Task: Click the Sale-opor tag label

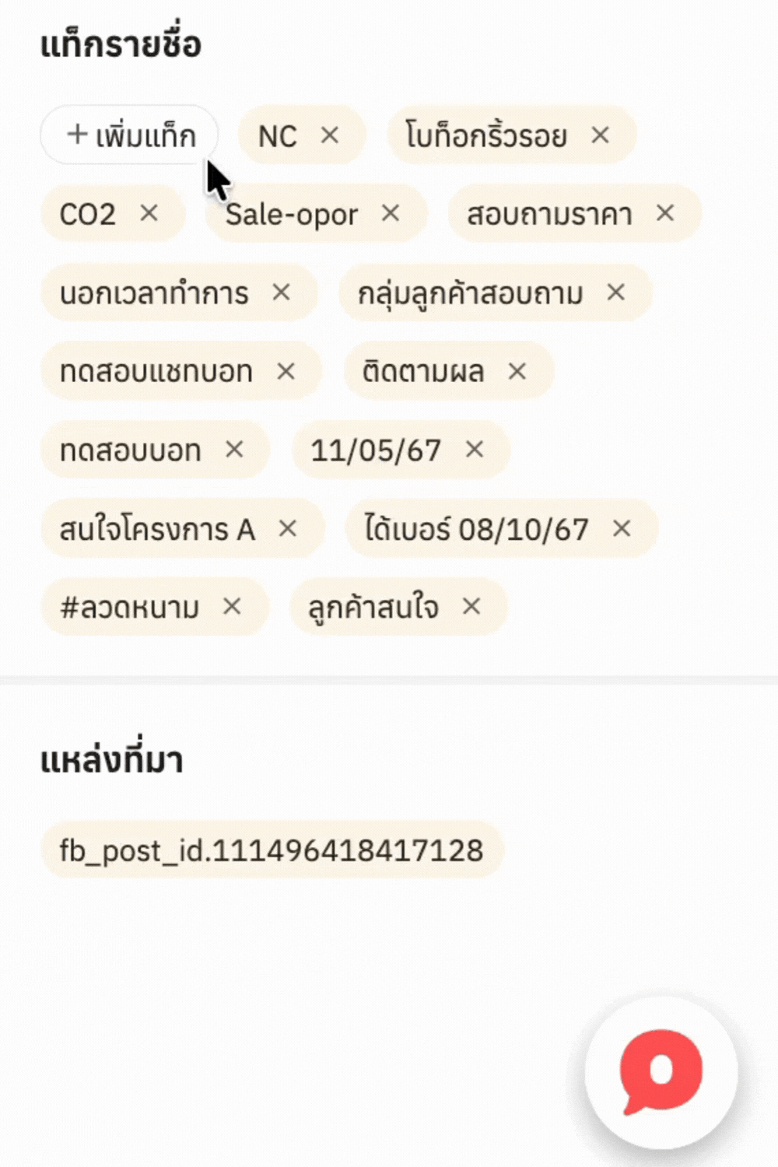Action: tap(292, 214)
